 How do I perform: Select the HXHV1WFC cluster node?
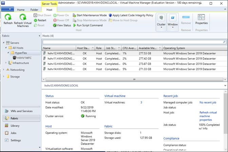[x=22, y=58]
